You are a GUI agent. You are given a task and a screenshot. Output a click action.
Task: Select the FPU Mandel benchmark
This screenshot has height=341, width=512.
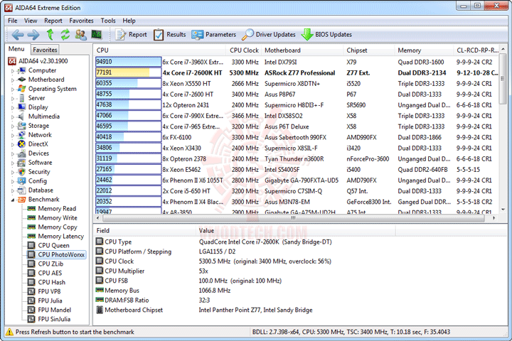(49, 310)
